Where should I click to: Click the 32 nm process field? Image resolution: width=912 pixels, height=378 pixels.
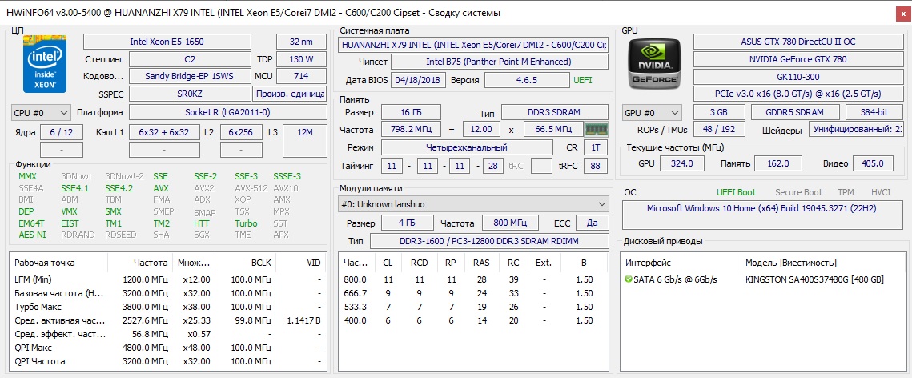tap(301, 42)
